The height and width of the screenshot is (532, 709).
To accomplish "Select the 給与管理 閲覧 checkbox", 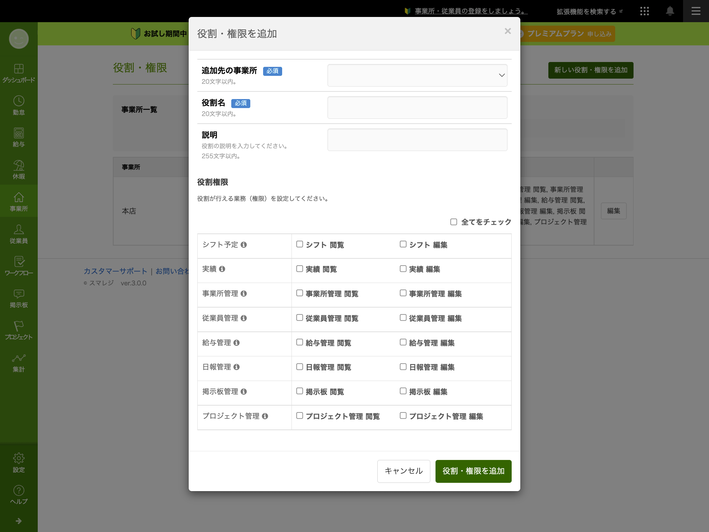I will click(x=300, y=342).
